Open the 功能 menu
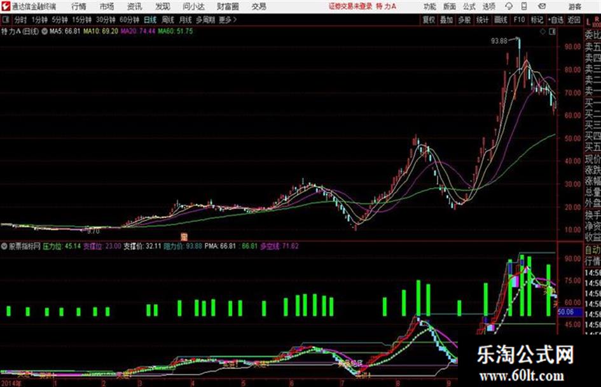Viewport: 601px width, 387px height. click(x=430, y=6)
